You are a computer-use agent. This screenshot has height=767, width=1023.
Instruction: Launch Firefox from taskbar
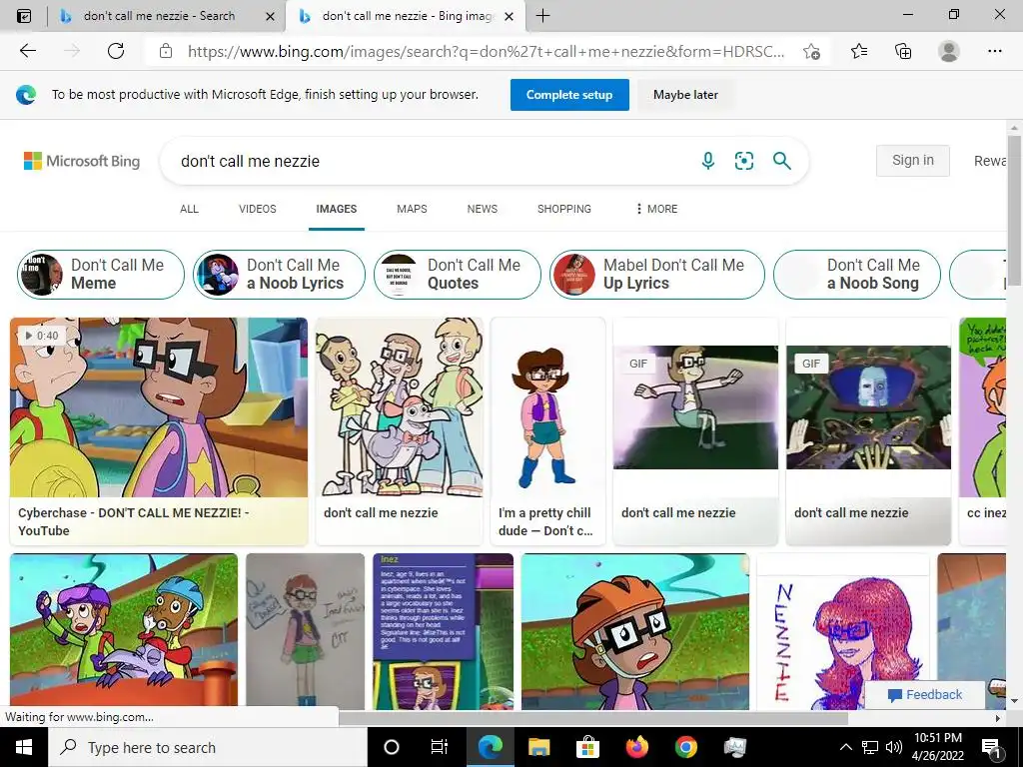636,747
